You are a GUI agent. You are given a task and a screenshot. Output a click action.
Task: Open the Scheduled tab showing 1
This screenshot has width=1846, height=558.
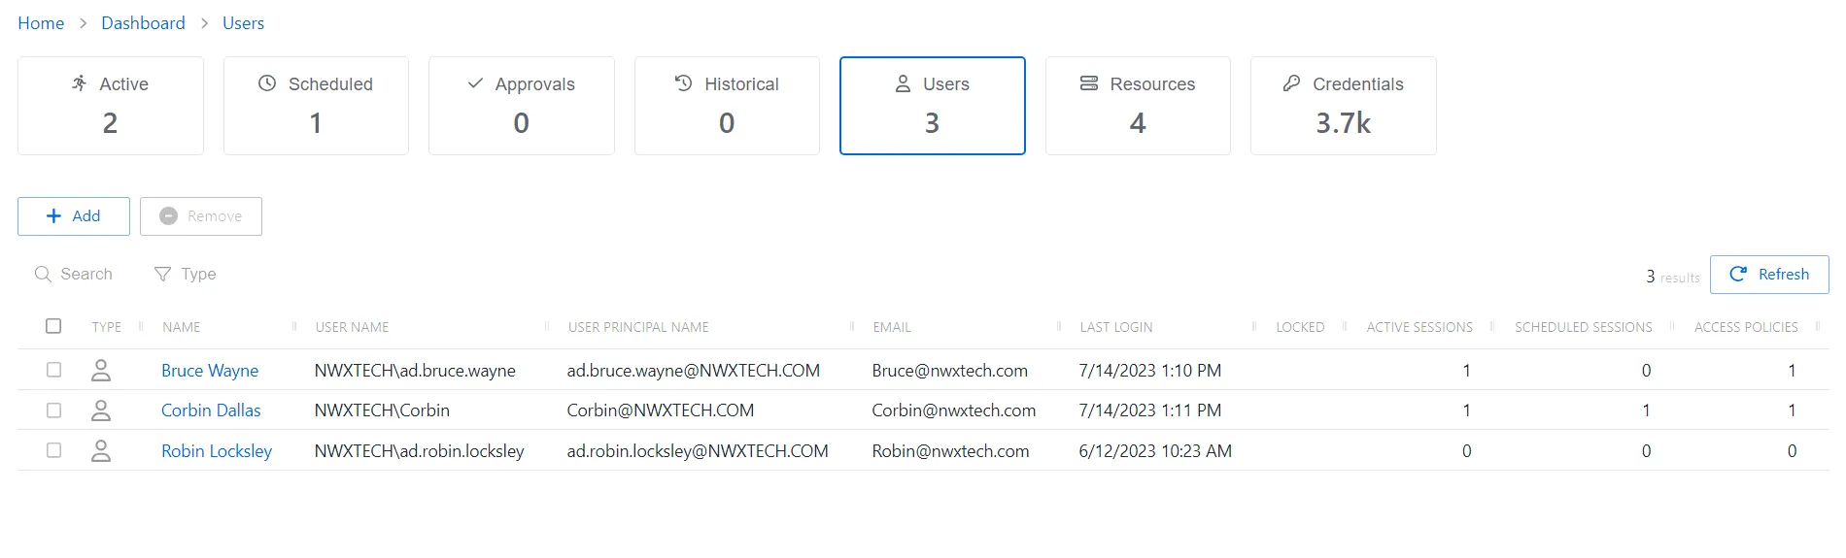tap(316, 106)
